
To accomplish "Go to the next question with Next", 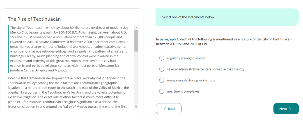I will pos(286,109).
